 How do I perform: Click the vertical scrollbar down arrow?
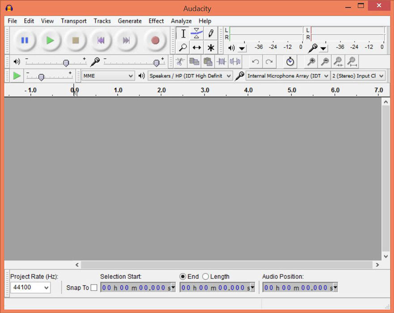386,256
